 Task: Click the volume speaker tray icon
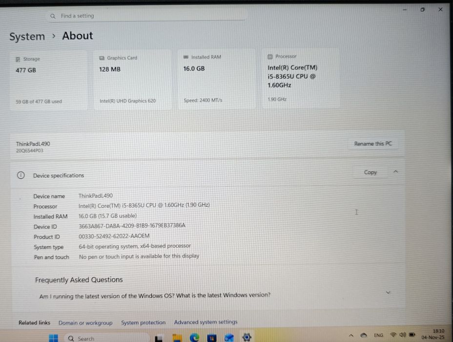tap(402, 335)
